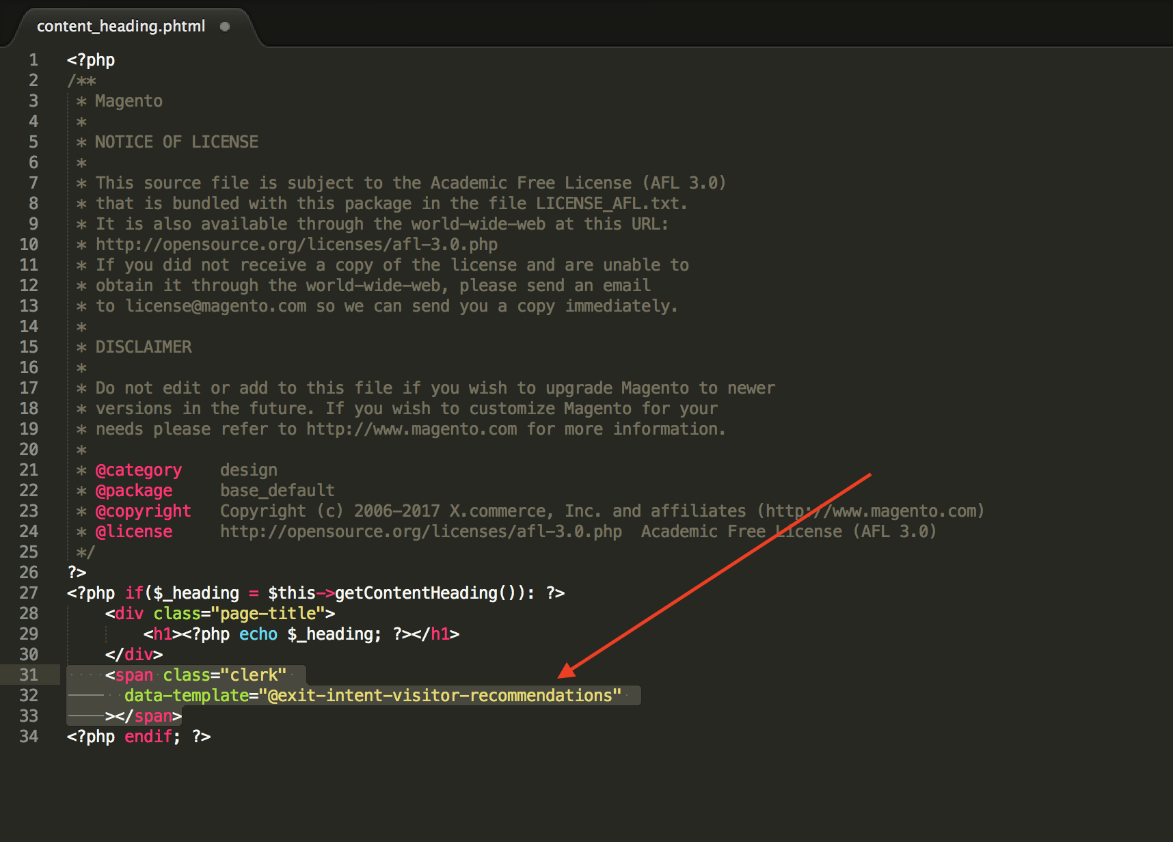Viewport: 1173px width, 842px height.
Task: Click the www.magento.com URL on line 19
Action: click(411, 429)
